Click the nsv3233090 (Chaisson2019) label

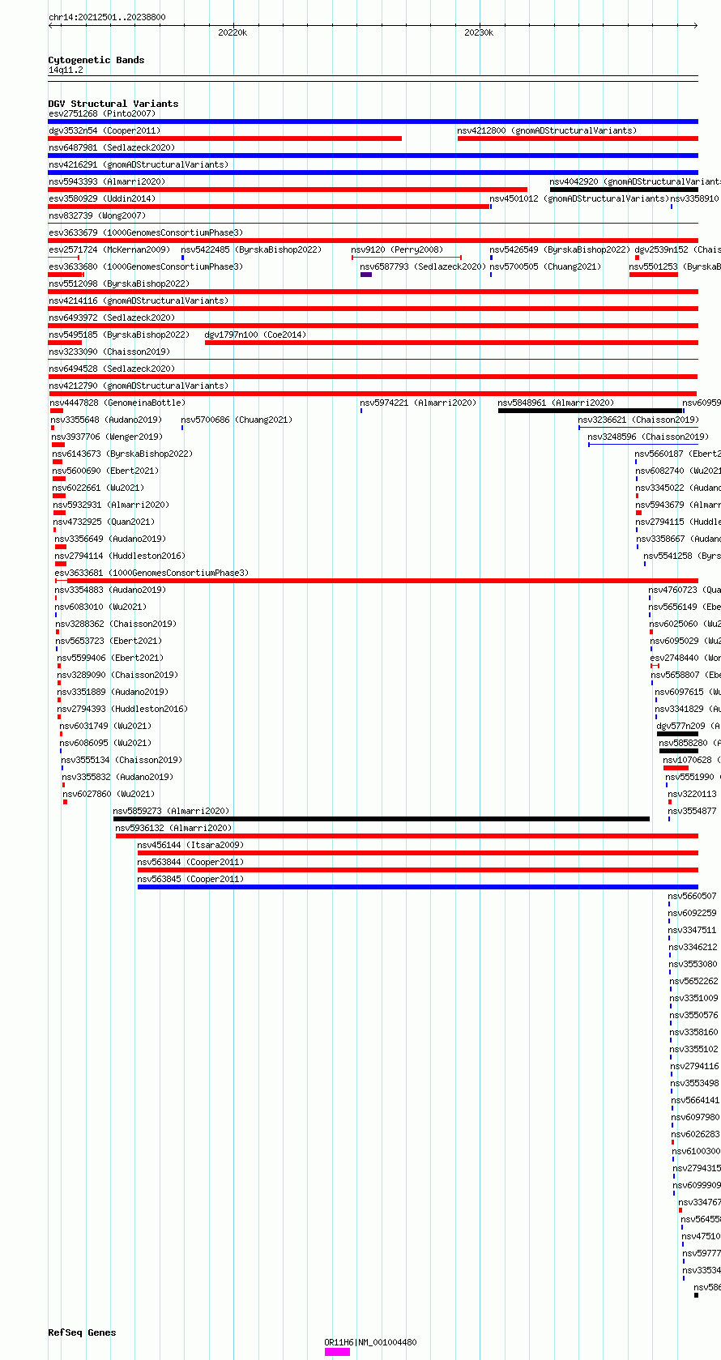[109, 352]
